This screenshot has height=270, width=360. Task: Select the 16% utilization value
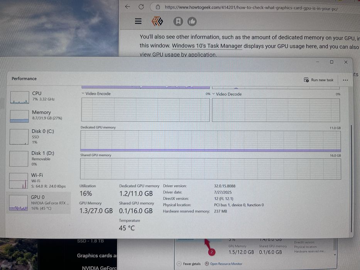point(86,194)
